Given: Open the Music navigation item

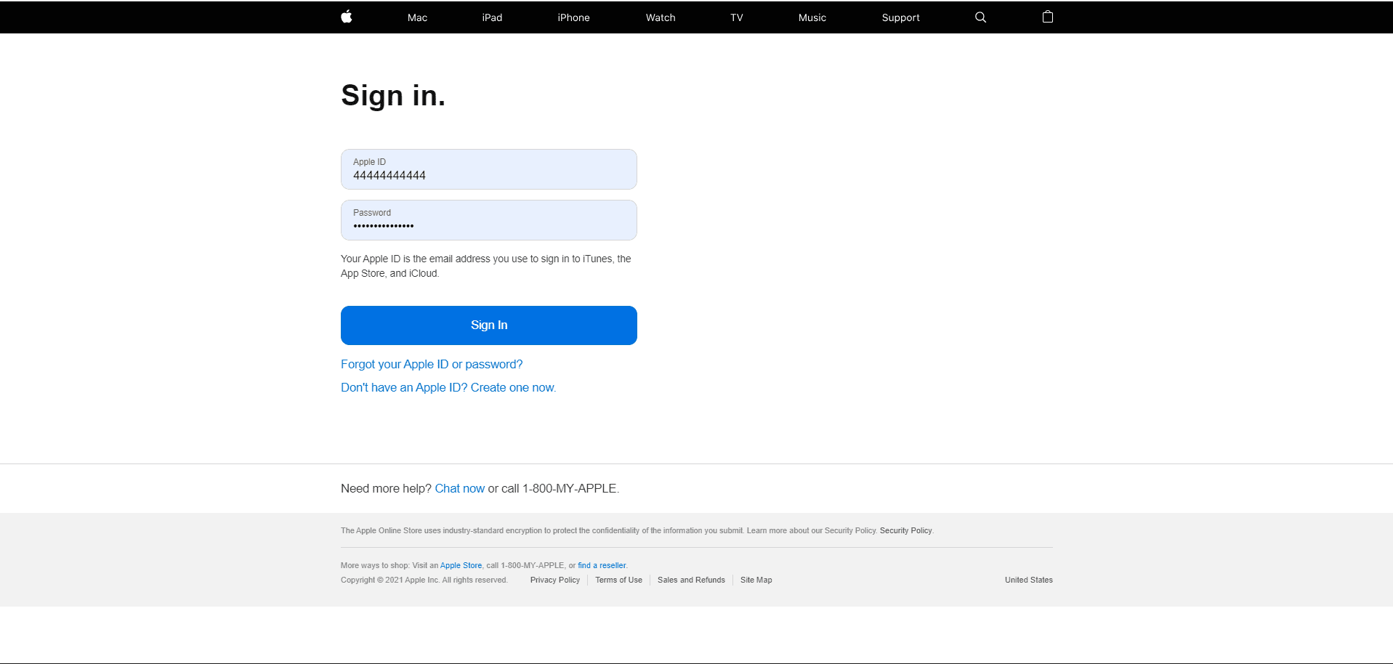Looking at the screenshot, I should coord(812,17).
